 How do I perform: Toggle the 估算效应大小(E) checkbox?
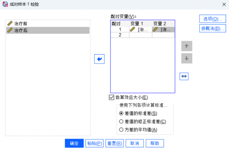coord(111,97)
